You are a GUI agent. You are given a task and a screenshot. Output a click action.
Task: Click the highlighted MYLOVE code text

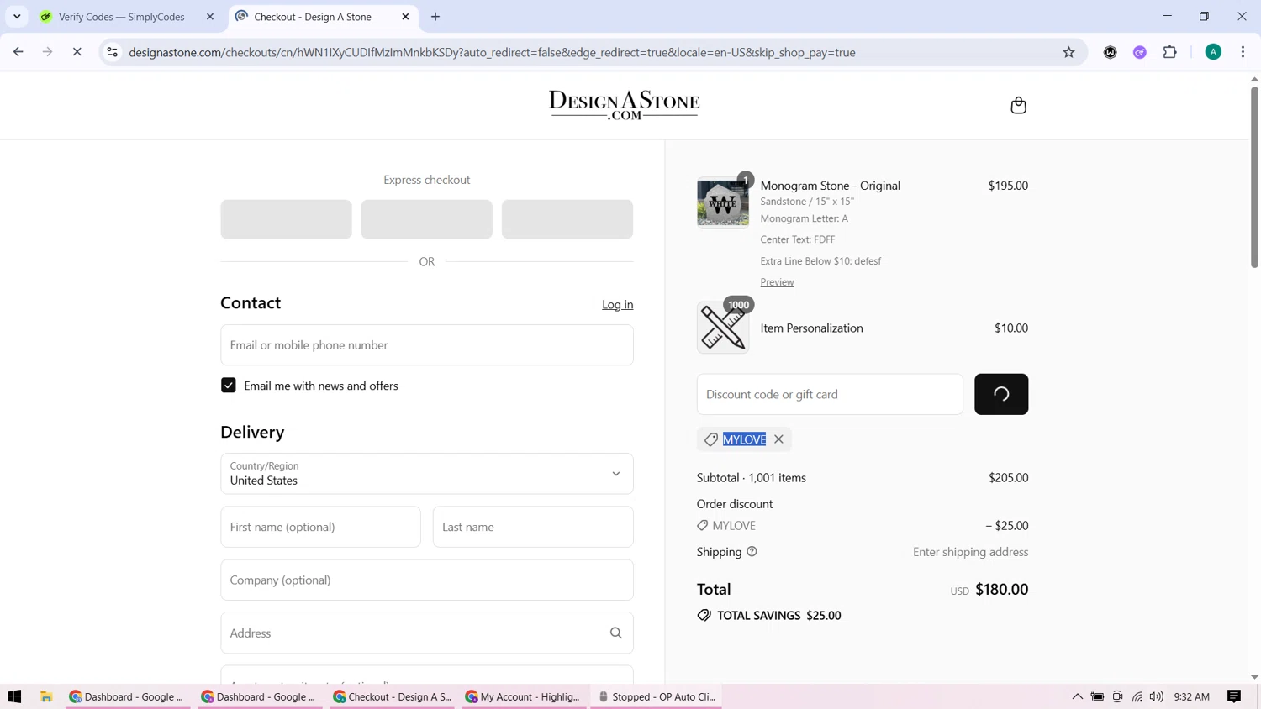744,439
